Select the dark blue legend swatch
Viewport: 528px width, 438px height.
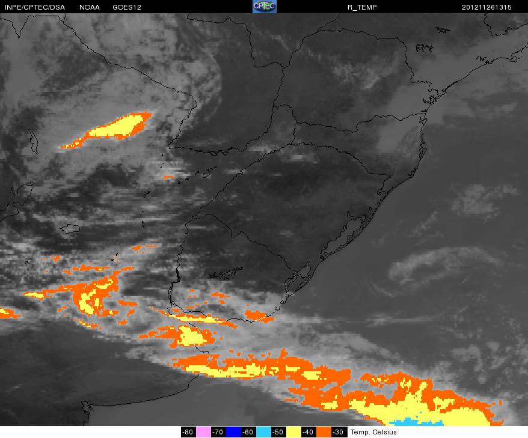pos(233,432)
